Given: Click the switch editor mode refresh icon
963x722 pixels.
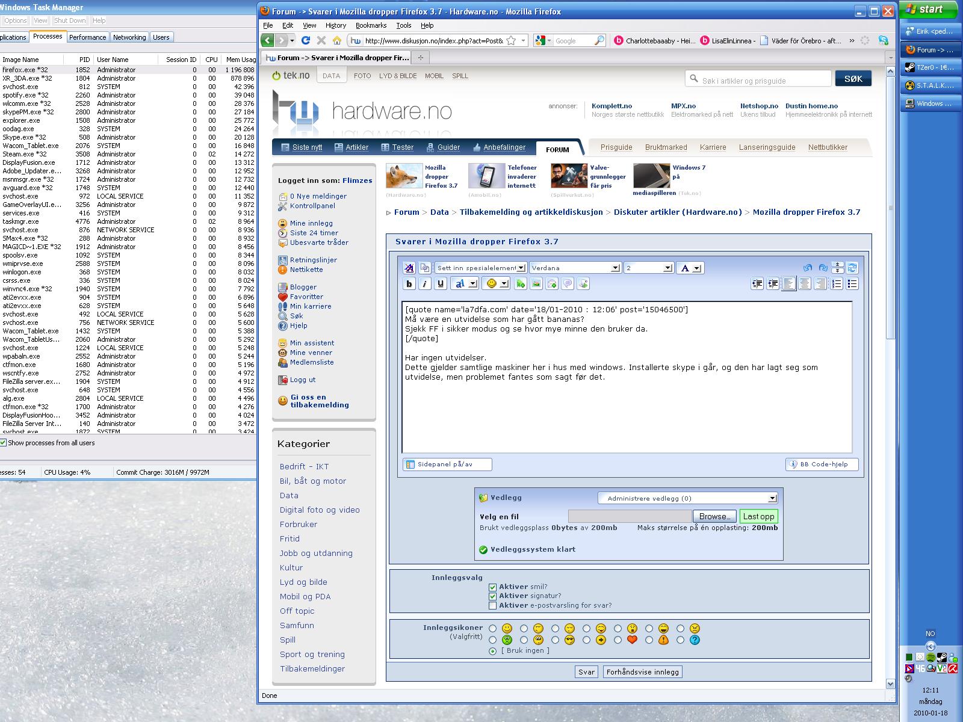Looking at the screenshot, I should 852,268.
